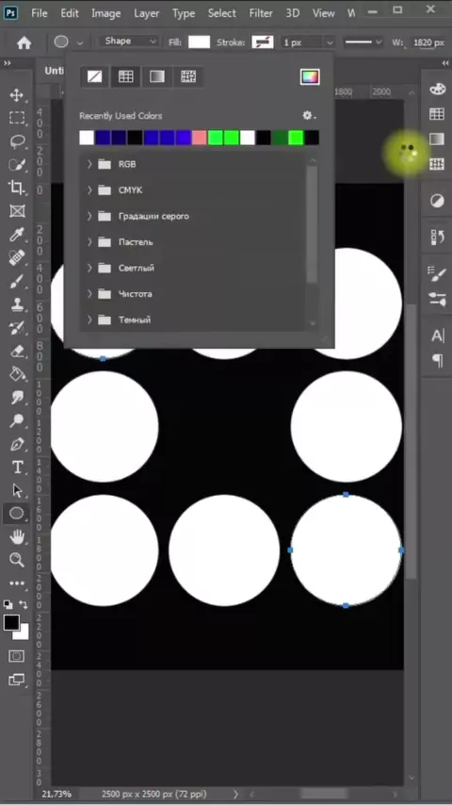
Task: Open the Shape mode dropdown
Action: point(129,41)
